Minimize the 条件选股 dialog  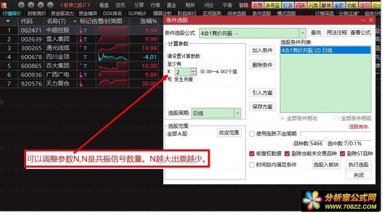(363, 20)
